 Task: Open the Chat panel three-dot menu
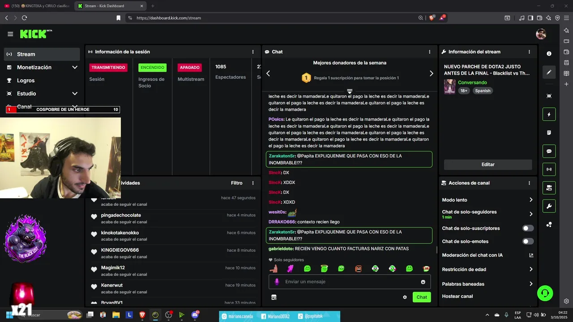(430, 52)
